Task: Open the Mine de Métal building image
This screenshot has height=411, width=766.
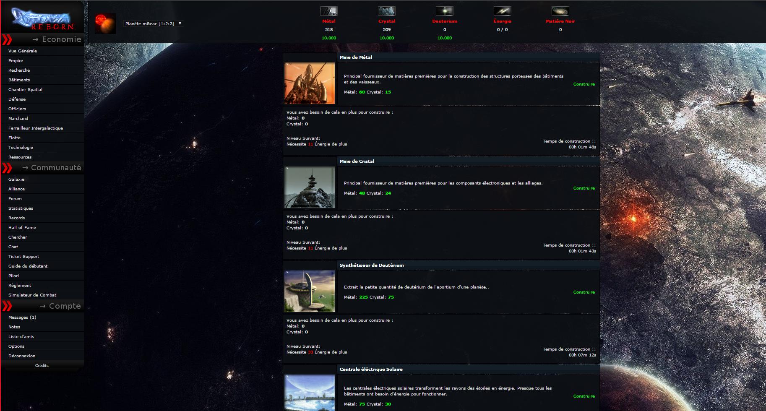Action: click(x=310, y=83)
